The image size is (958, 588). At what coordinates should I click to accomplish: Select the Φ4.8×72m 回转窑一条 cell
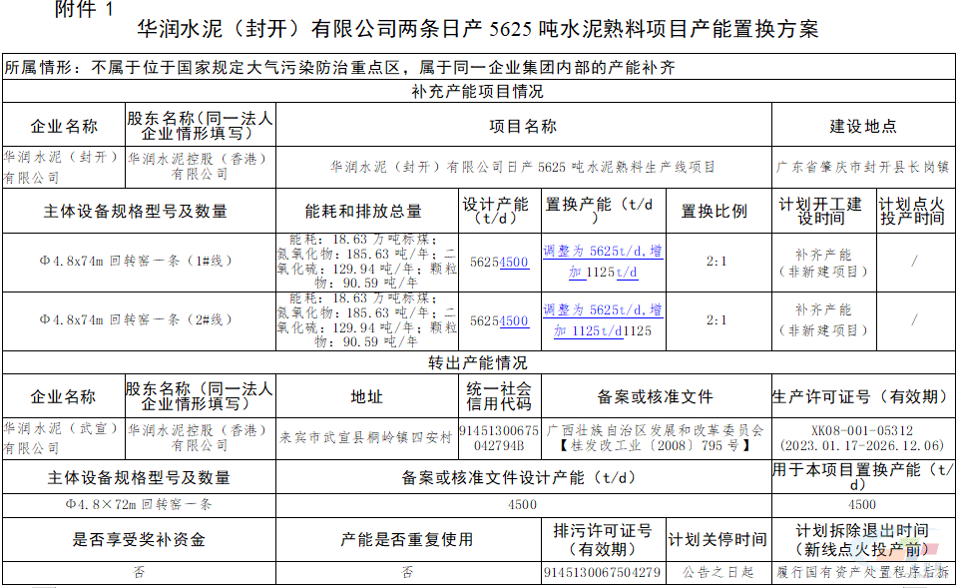(x=139, y=505)
